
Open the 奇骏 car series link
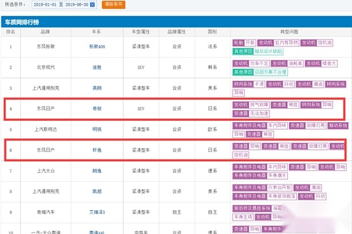point(97,109)
